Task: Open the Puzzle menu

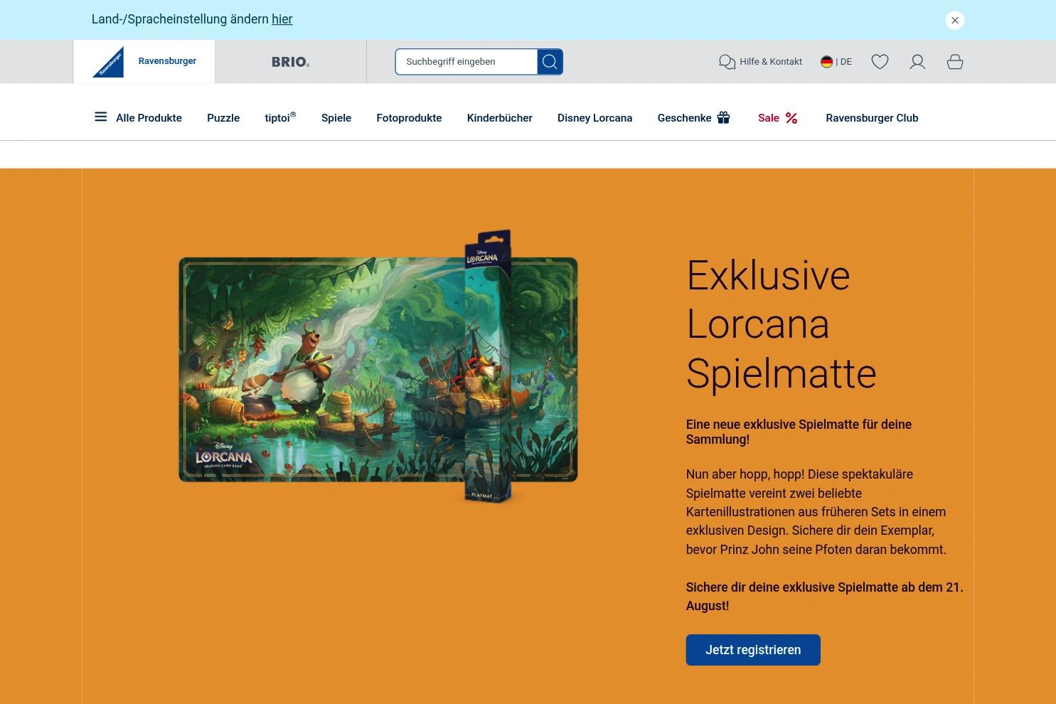Action: [223, 118]
